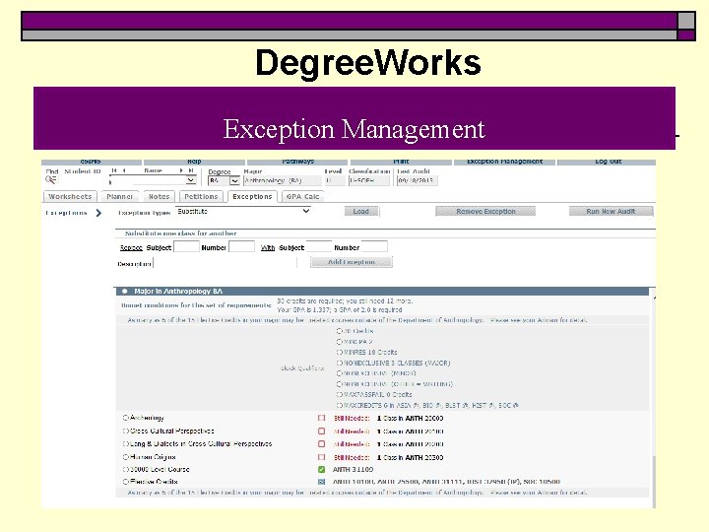Click Exception Management in top bar

point(504,162)
